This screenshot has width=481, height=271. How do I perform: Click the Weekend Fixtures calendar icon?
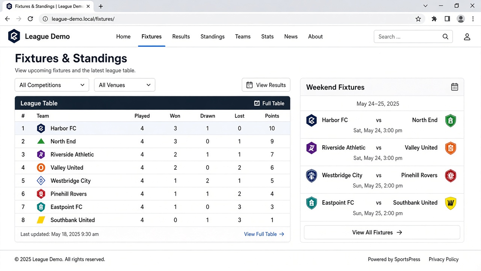pyautogui.click(x=454, y=87)
